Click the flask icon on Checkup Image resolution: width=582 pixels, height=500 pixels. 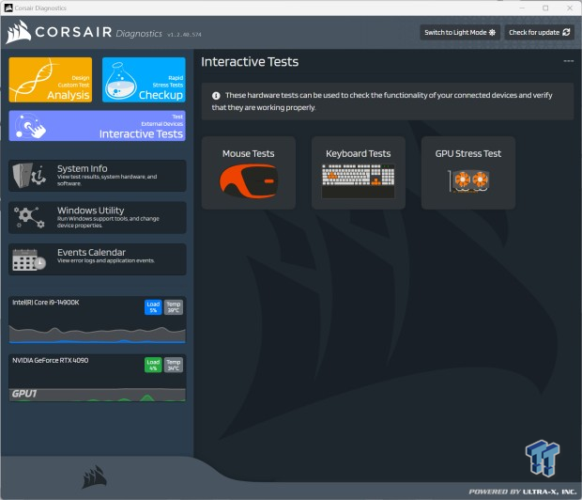[119, 81]
